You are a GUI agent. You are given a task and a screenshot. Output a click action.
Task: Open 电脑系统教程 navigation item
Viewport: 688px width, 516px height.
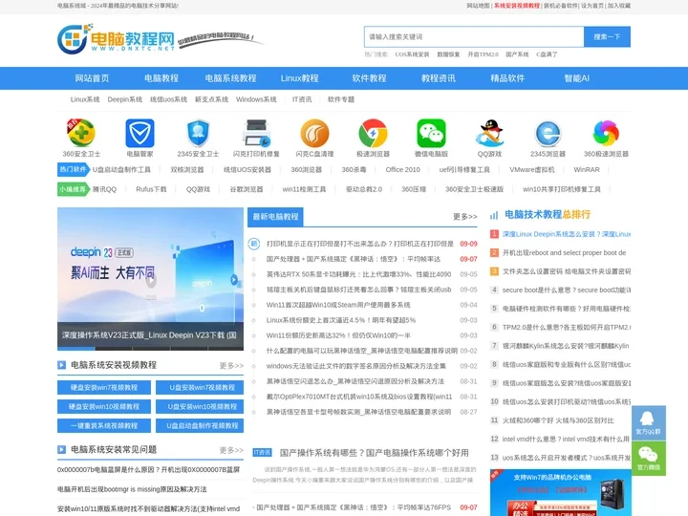231,78
